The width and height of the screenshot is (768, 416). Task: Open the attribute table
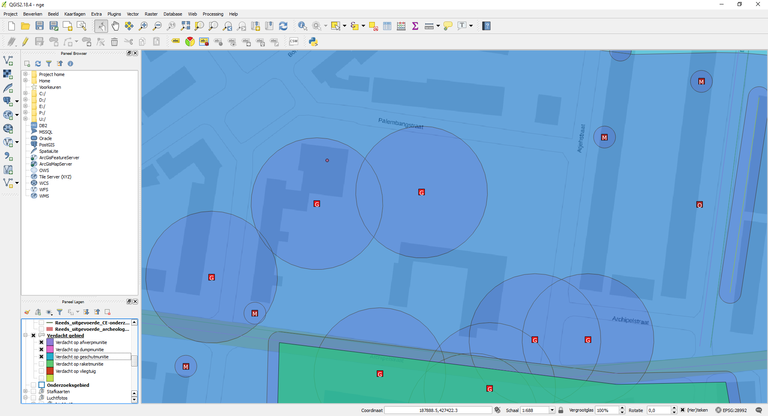(387, 26)
